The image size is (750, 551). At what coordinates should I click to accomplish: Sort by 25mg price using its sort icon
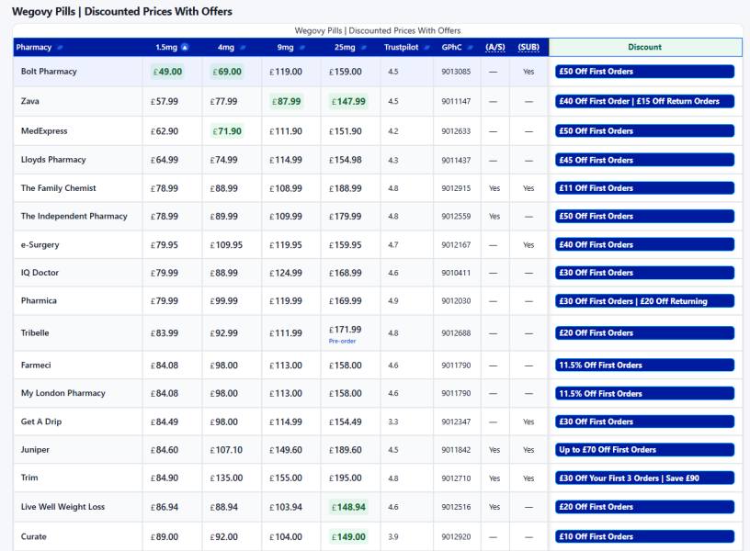click(364, 48)
